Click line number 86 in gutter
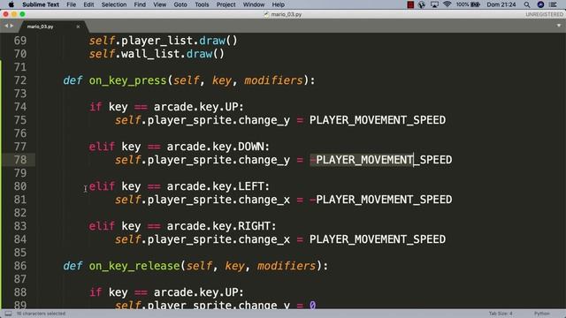 20,266
